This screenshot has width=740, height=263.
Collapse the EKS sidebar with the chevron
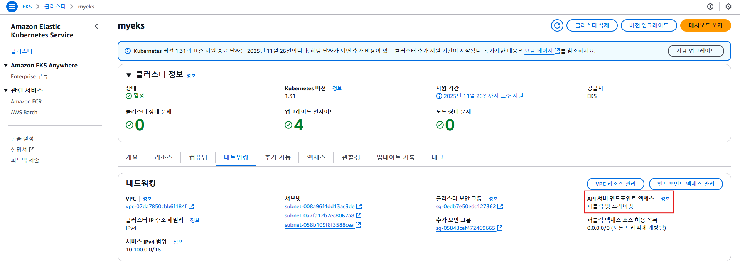click(96, 26)
